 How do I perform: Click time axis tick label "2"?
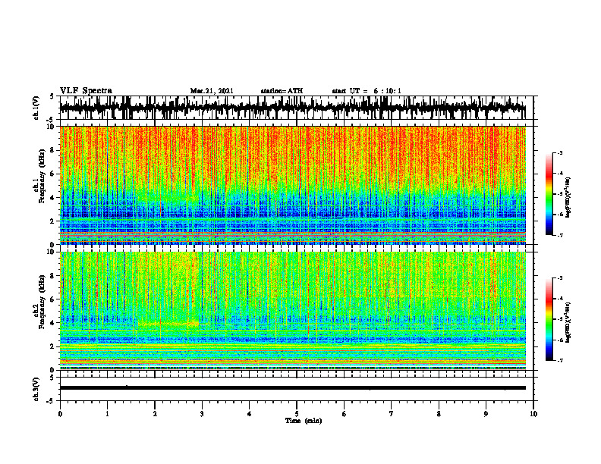tap(155, 414)
